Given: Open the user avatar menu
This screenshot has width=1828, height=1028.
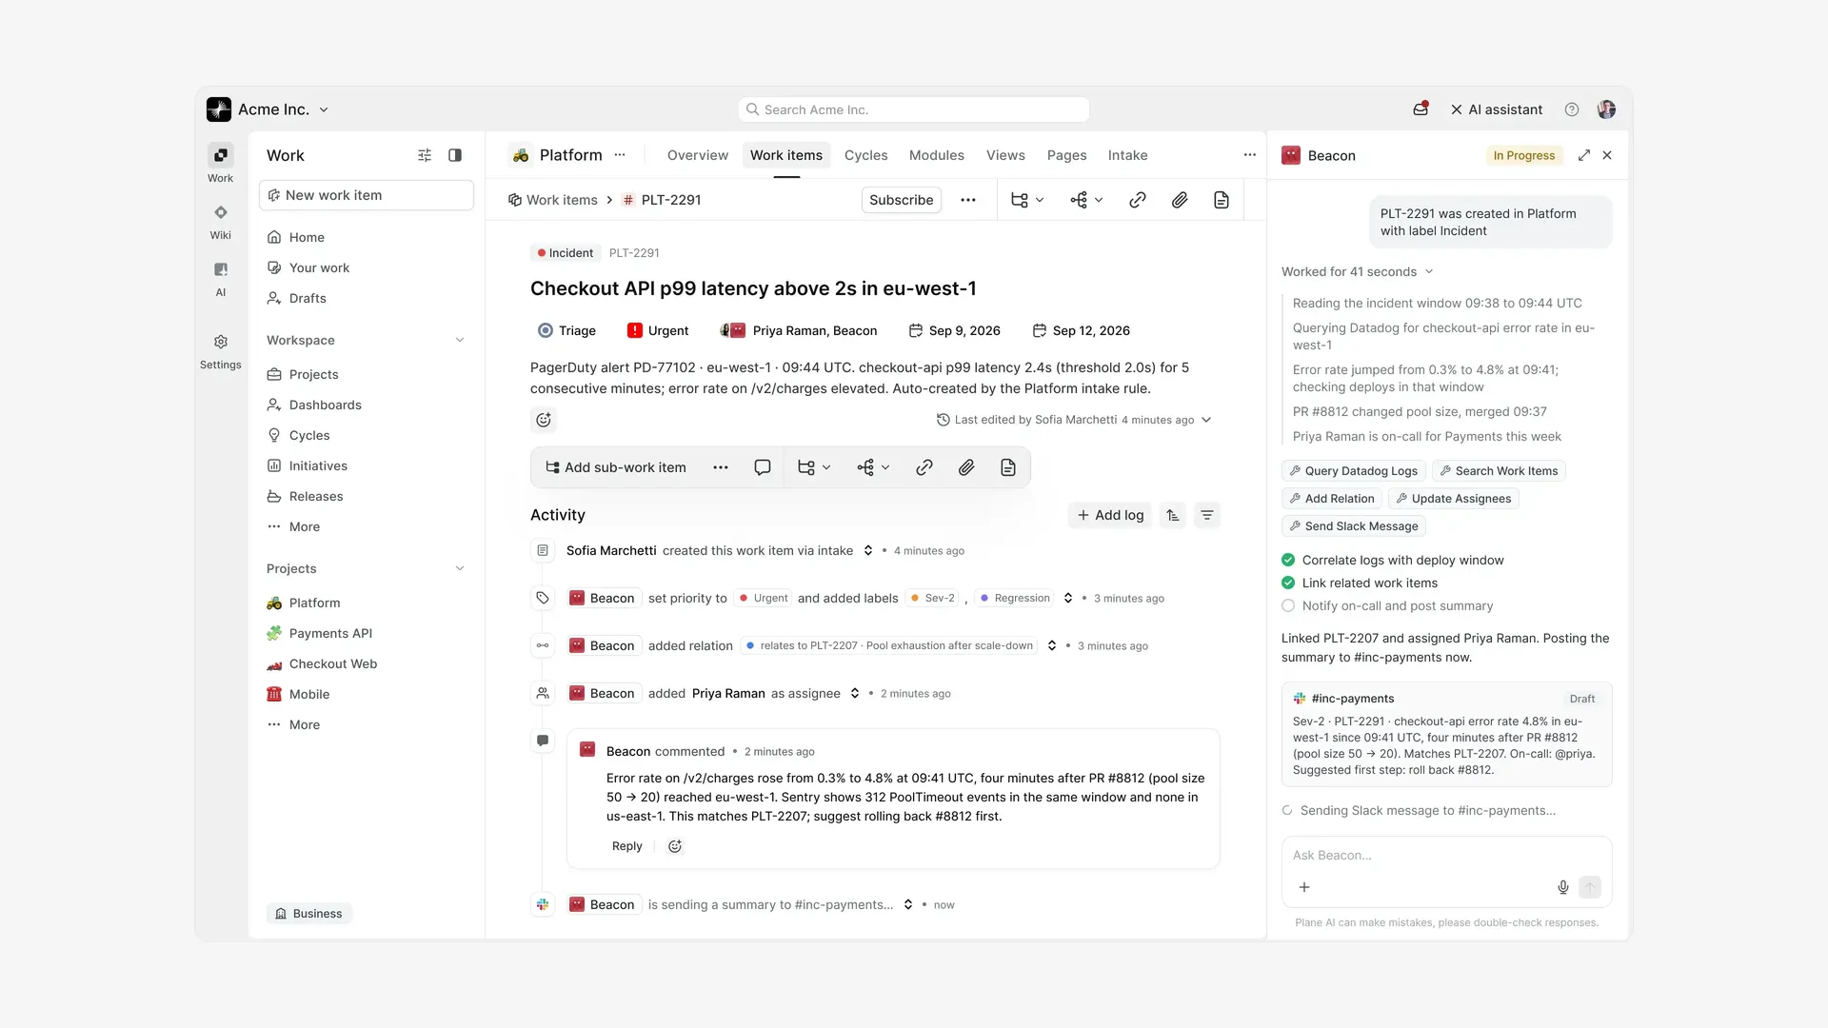Looking at the screenshot, I should 1606,109.
